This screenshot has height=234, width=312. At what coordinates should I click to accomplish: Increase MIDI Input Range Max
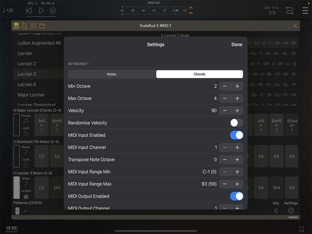237,184
